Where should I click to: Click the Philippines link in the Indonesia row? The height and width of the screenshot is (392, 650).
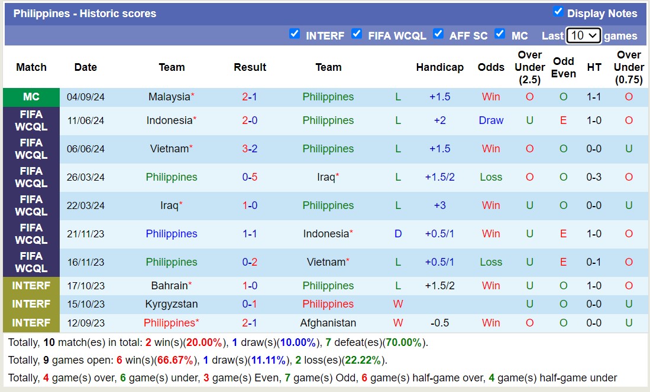[328, 120]
